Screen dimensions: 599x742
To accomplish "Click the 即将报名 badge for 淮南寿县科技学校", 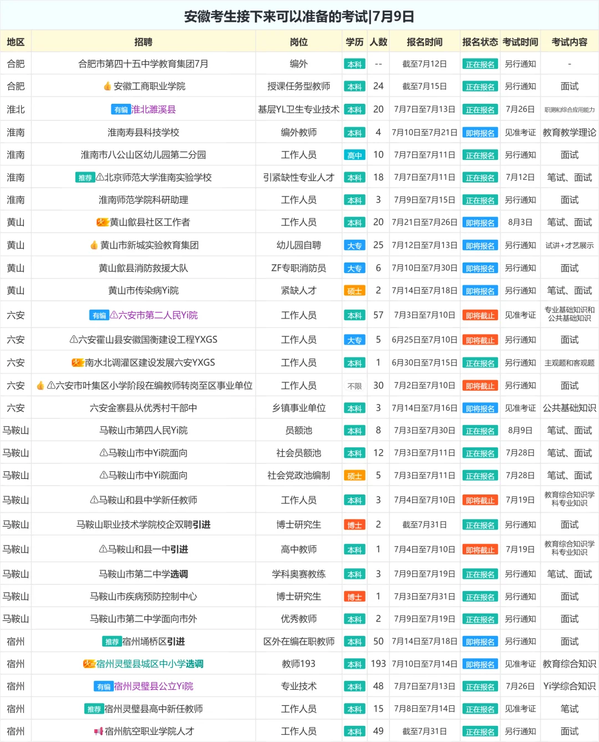I will [480, 133].
